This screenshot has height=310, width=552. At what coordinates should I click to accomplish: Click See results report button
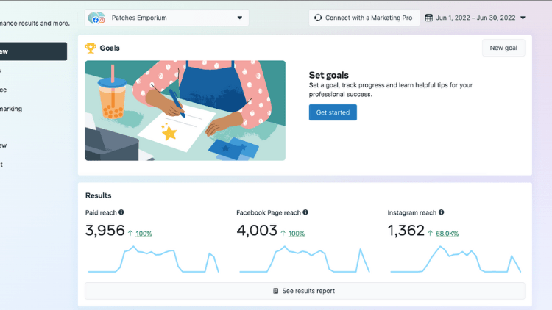pos(305,291)
